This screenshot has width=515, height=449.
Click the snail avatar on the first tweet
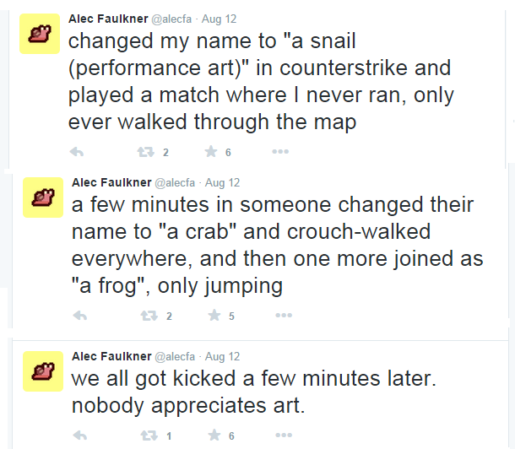tap(41, 34)
